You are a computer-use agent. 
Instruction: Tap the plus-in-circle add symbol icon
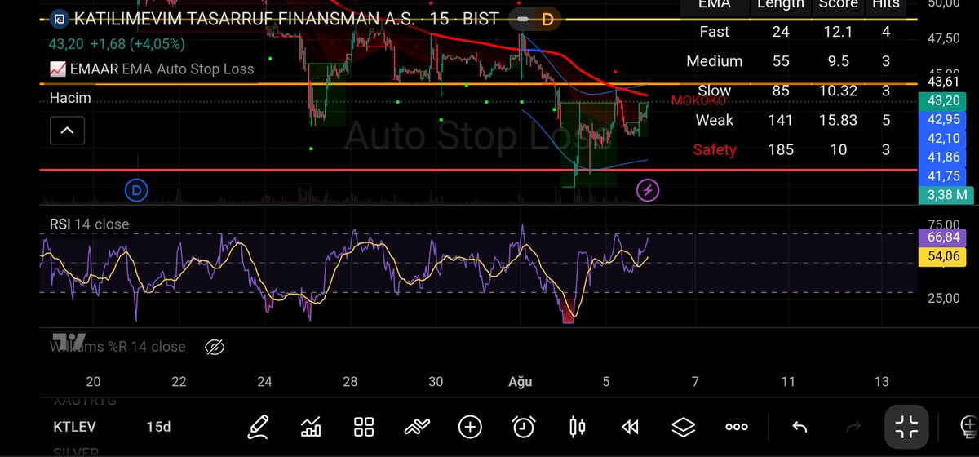(x=470, y=427)
